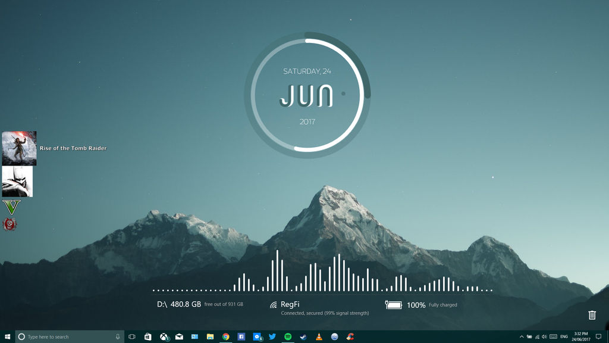Launch Steam from the taskbar
Viewport: 609px width, 343px height.
pos(303,336)
